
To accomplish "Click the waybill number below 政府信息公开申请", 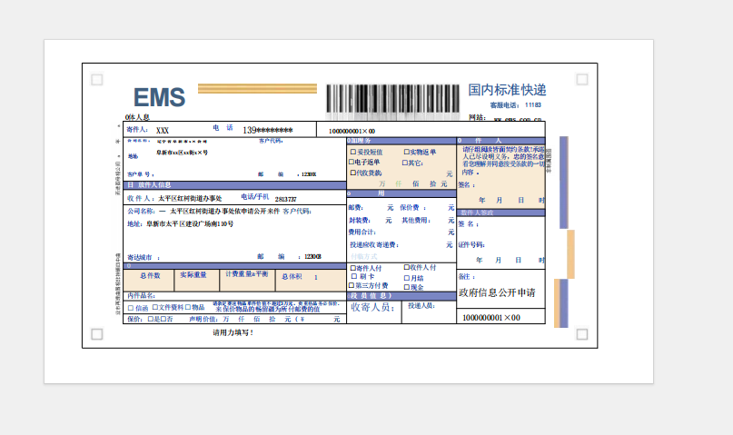I will click(x=490, y=318).
